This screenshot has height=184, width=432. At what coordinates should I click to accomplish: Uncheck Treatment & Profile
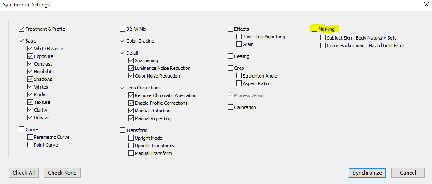pos(21,29)
